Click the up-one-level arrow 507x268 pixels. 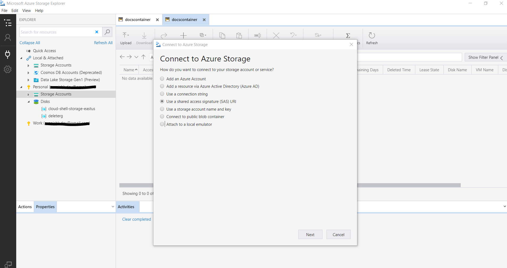tap(144, 57)
